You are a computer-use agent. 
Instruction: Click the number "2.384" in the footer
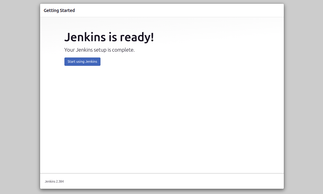click(60, 181)
